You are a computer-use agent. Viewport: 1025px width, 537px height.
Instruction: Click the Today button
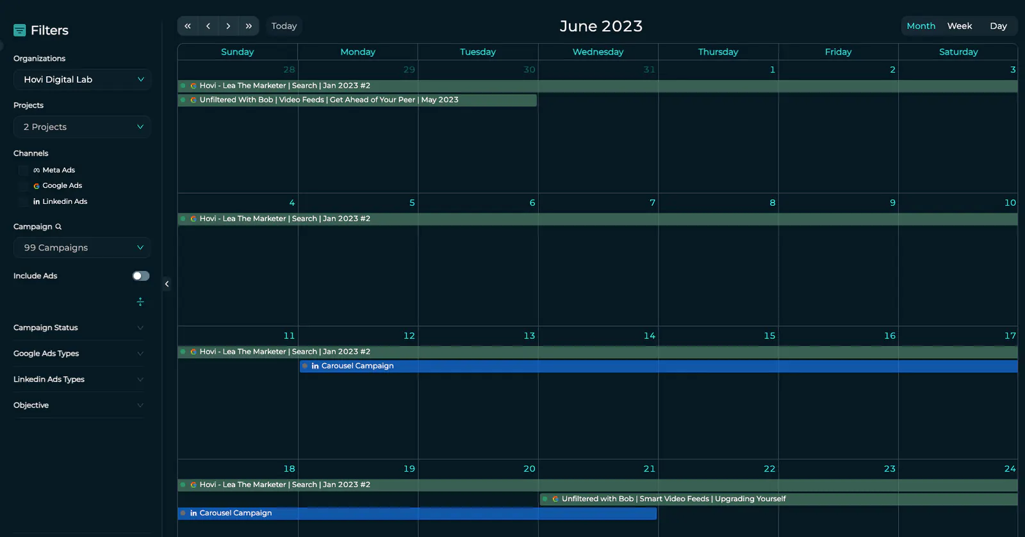[x=284, y=26]
